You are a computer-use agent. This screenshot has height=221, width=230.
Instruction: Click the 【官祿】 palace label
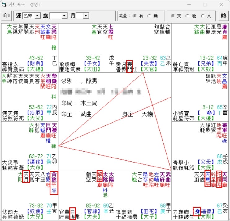(x=92, y=211)
